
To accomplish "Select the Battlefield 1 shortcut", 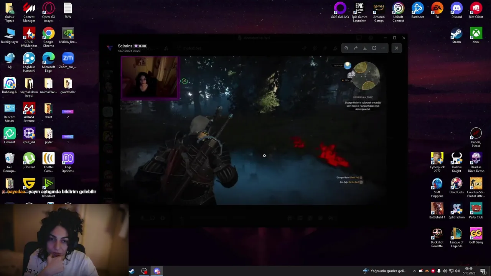I will pyautogui.click(x=437, y=210).
